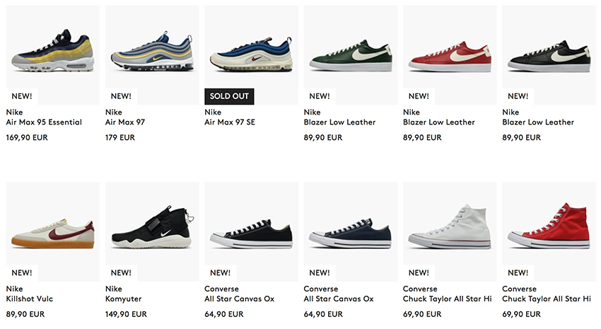Click the SOLD OUT badge on Air Max 97 SE
The height and width of the screenshot is (329, 601).
(229, 96)
